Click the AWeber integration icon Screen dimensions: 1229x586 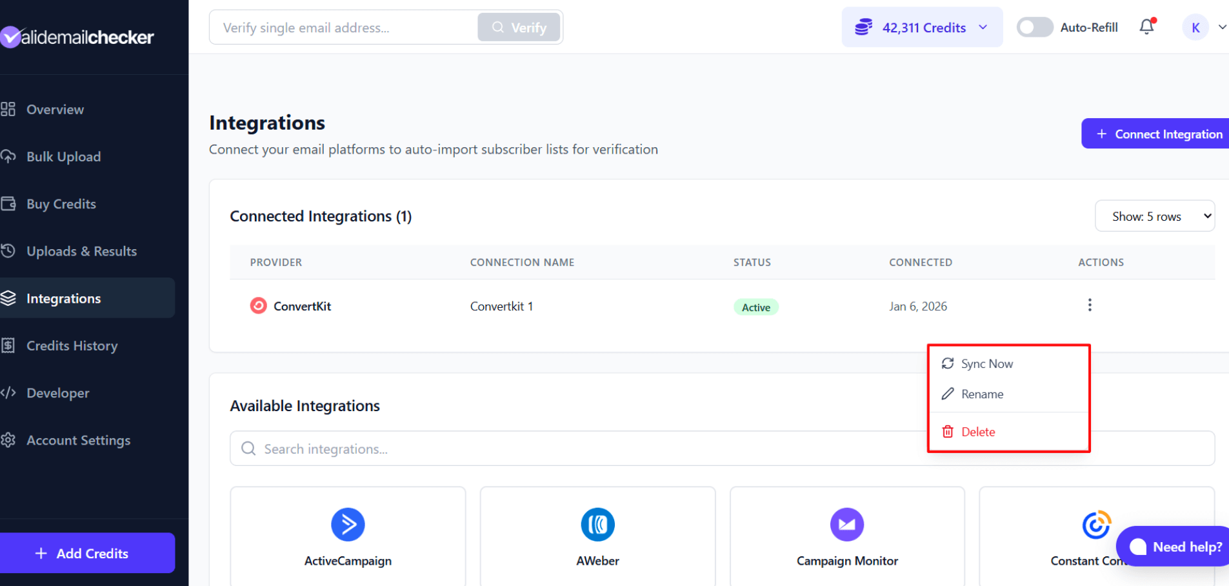597,525
